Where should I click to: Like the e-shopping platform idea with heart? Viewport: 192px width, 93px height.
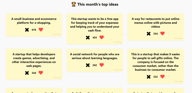pyautogui.click(x=41, y=30)
